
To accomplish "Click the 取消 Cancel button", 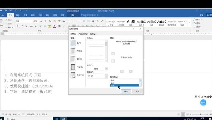I will click(138, 91).
